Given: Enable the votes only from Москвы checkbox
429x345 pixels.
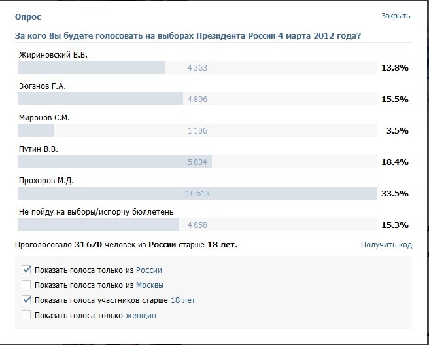Looking at the screenshot, I should pos(26,285).
